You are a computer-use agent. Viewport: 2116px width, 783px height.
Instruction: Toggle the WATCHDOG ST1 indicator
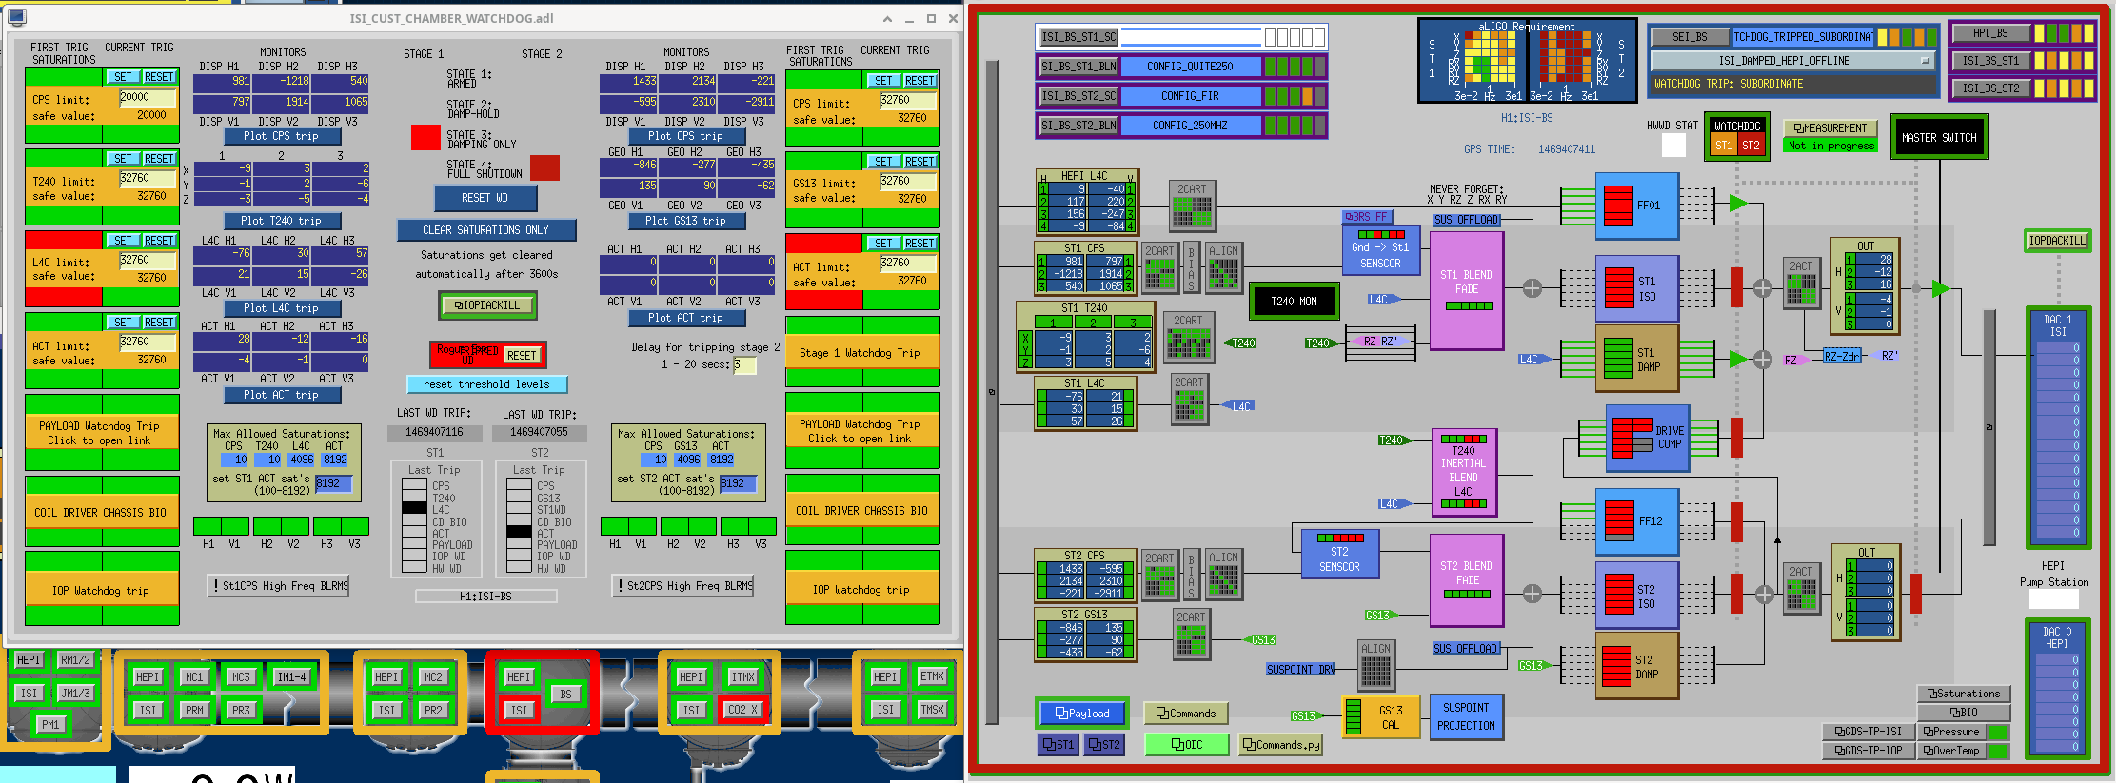click(1723, 146)
